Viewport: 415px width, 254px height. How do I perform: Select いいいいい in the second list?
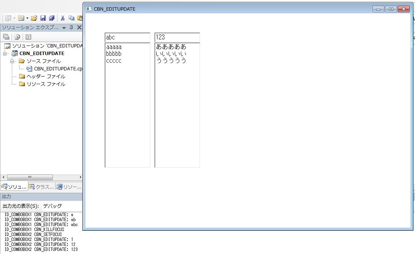click(x=171, y=54)
